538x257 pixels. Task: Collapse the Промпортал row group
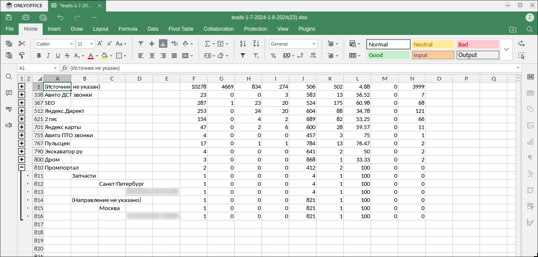22,167
